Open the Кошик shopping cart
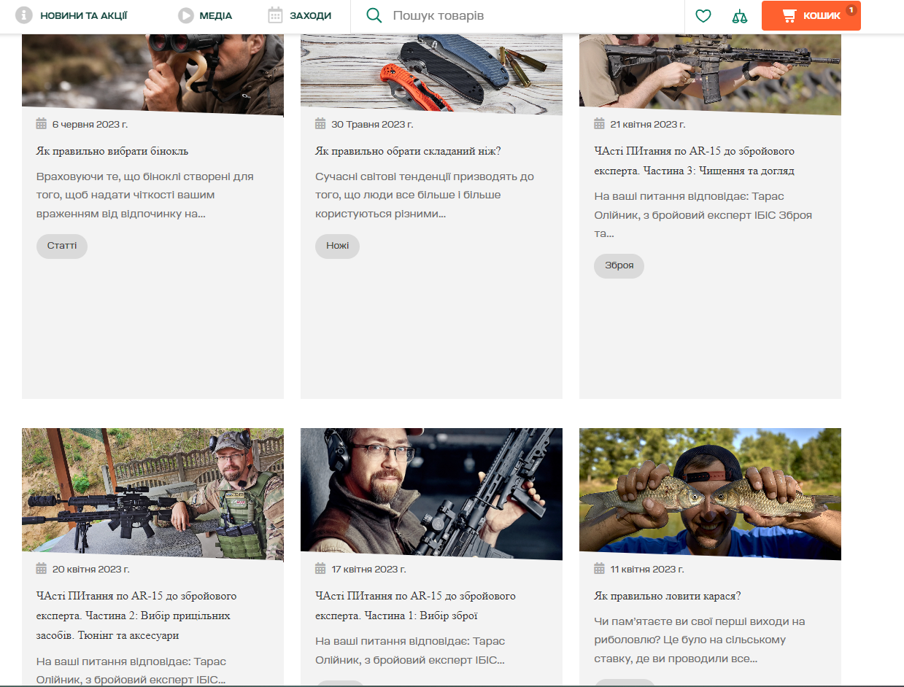 coord(811,16)
